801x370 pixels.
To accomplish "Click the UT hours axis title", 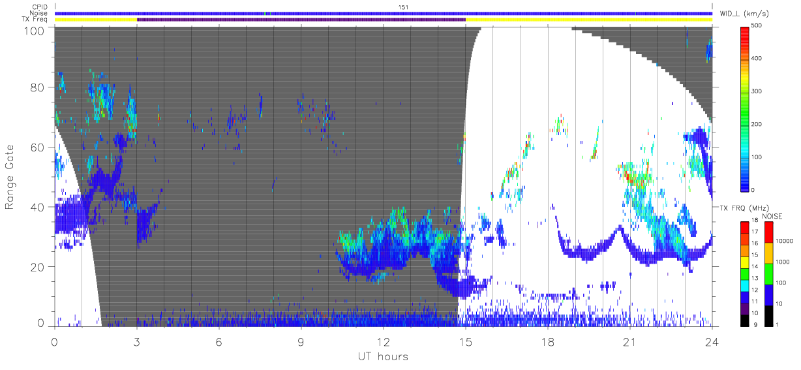I will pyautogui.click(x=383, y=356).
